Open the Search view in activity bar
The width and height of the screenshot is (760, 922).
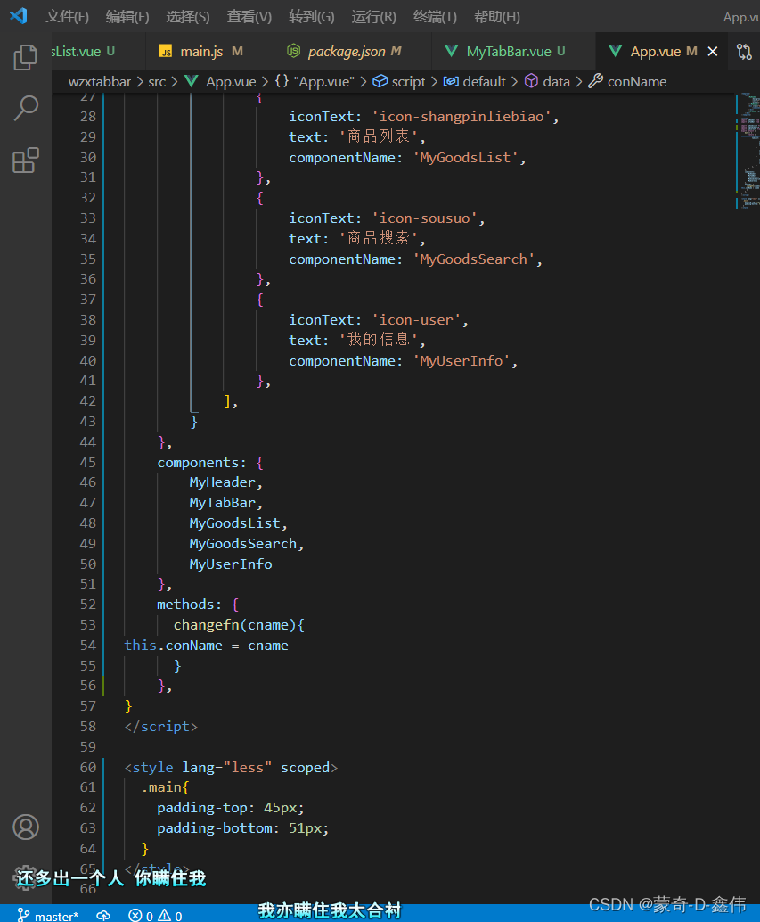[25, 108]
